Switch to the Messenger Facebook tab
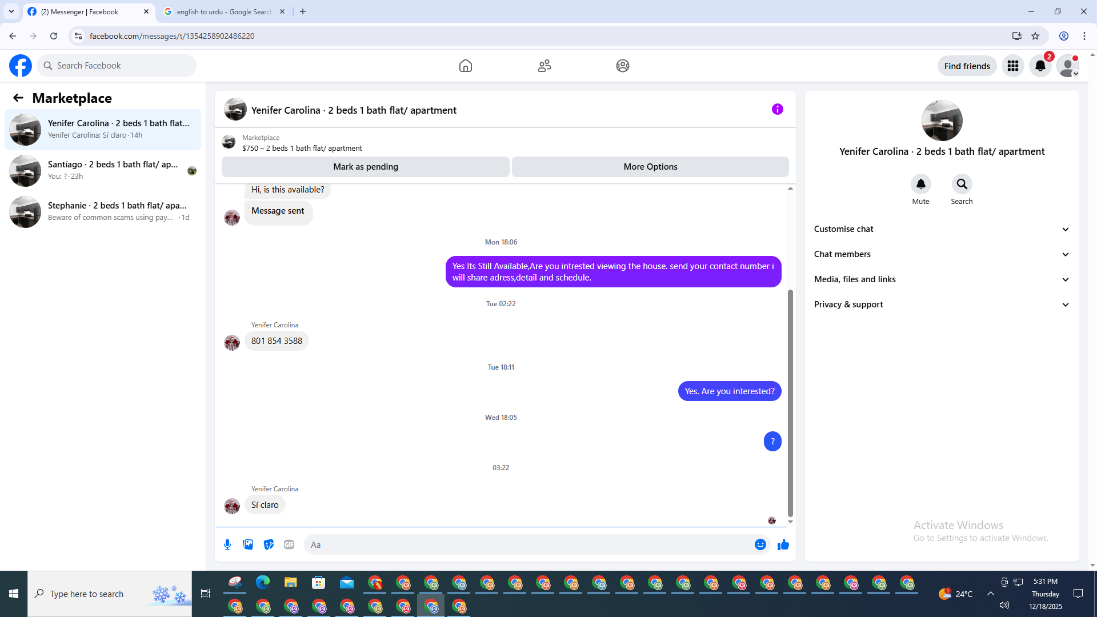The width and height of the screenshot is (1097, 617). [x=89, y=11]
